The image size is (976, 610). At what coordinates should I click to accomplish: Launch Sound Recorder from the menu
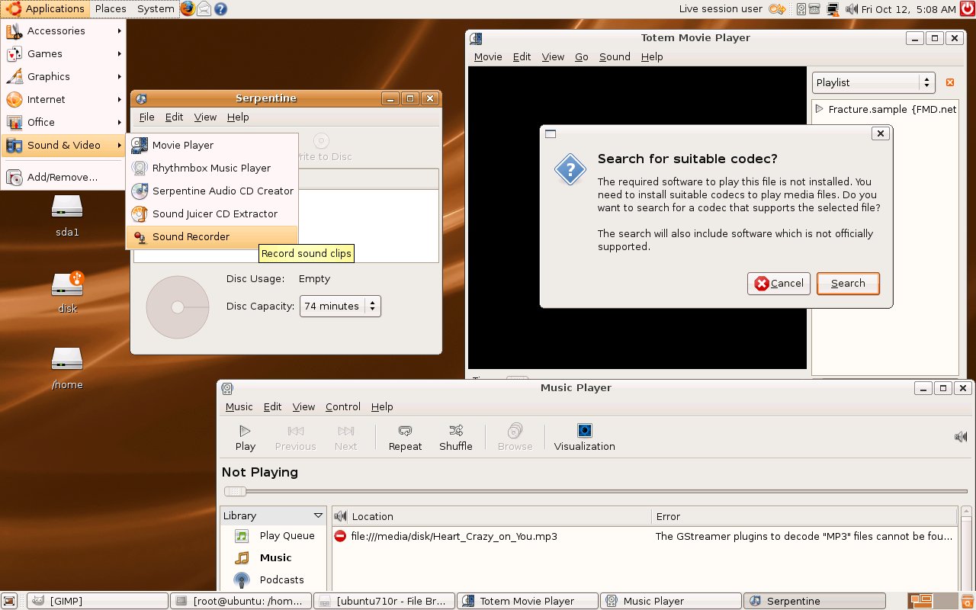tap(212, 236)
